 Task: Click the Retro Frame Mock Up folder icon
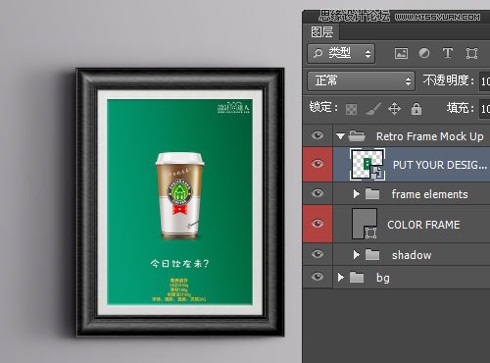(357, 135)
